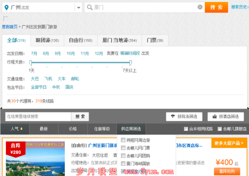Click the 直降 ¥280 discount badge
The image size is (249, 176).
(15, 149)
